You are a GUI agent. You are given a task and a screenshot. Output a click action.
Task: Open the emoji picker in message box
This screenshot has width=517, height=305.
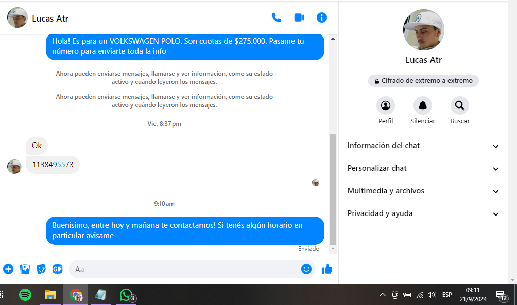306,269
